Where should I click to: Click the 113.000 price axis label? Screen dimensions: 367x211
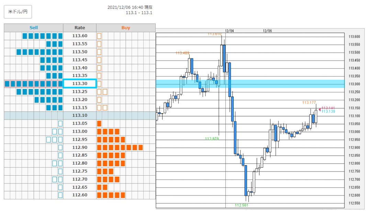coord(354,132)
